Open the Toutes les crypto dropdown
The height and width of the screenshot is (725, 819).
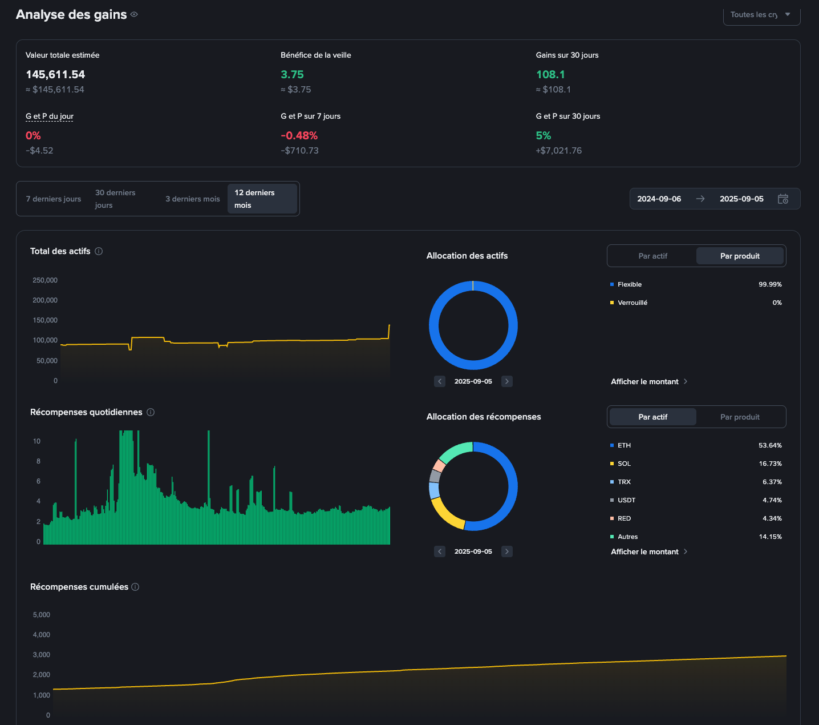click(761, 15)
